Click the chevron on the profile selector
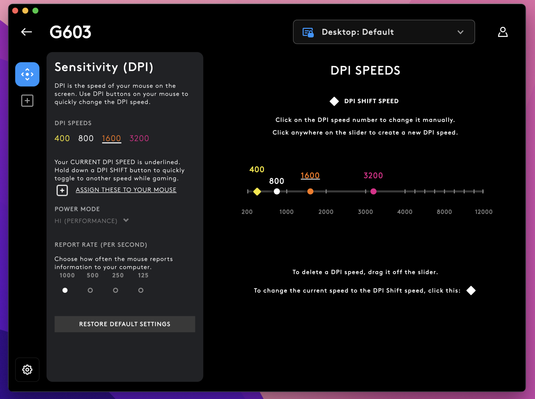535x399 pixels. [x=460, y=32]
